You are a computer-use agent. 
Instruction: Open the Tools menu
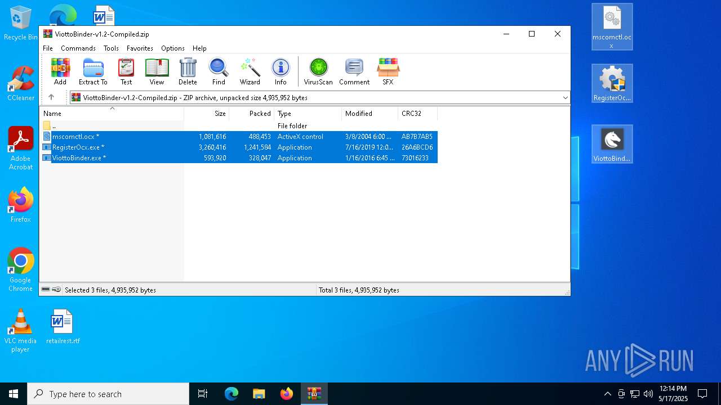pyautogui.click(x=111, y=48)
